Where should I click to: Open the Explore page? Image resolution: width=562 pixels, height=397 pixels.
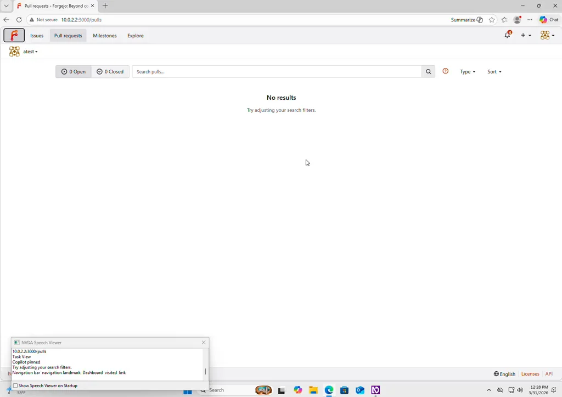tap(136, 36)
